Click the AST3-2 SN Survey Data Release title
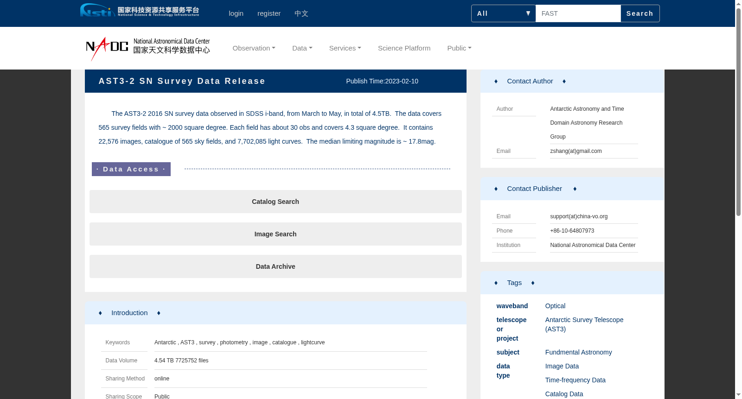Image resolution: width=742 pixels, height=399 pixels. [x=182, y=81]
